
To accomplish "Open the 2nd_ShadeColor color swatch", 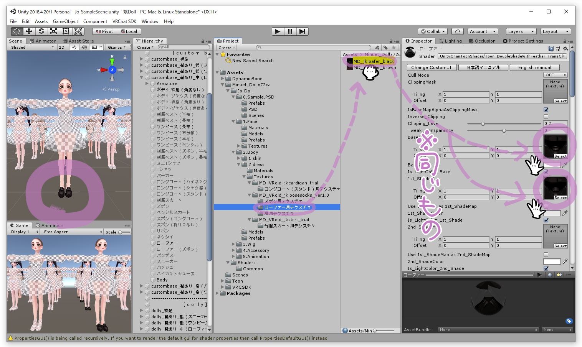I will [x=552, y=261].
